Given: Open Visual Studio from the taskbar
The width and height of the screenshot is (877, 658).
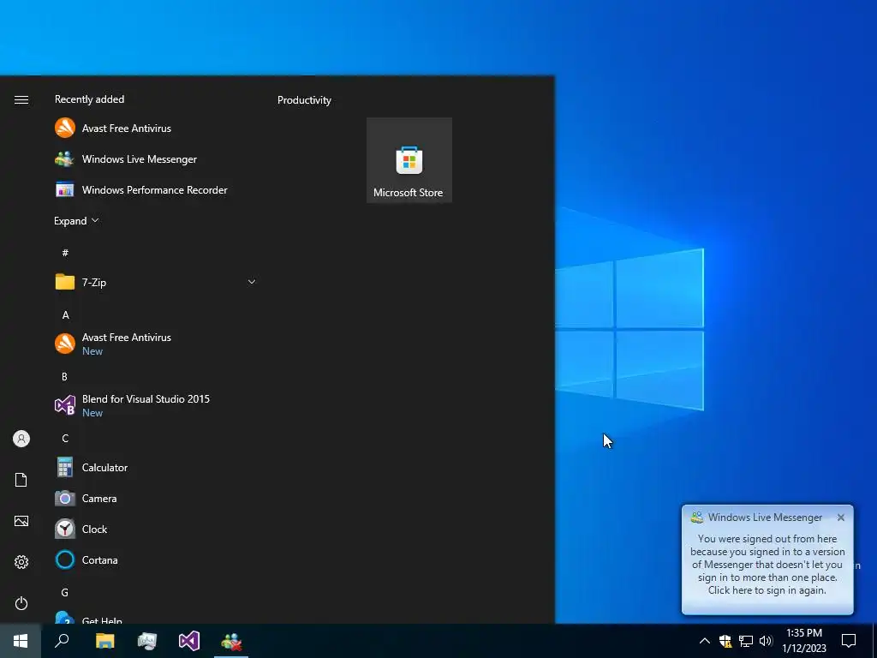Looking at the screenshot, I should pyautogui.click(x=189, y=641).
